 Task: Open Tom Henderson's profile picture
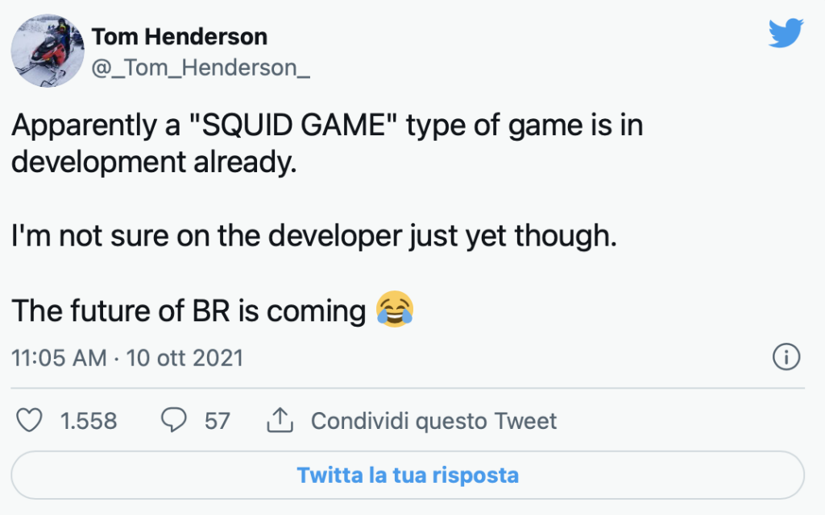pyautogui.click(x=48, y=51)
